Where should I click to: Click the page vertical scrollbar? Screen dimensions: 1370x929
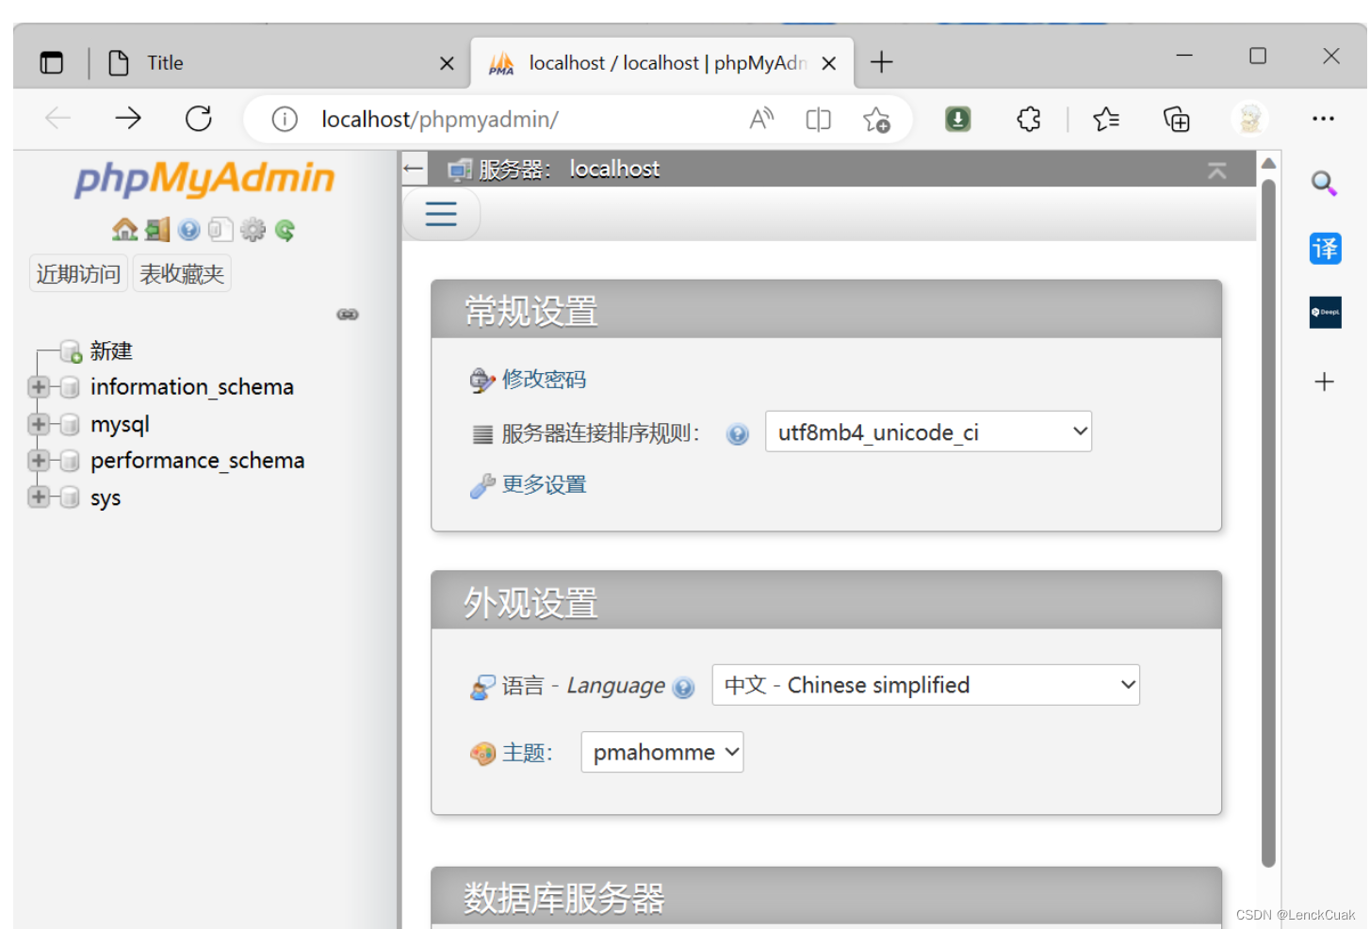point(1268,523)
